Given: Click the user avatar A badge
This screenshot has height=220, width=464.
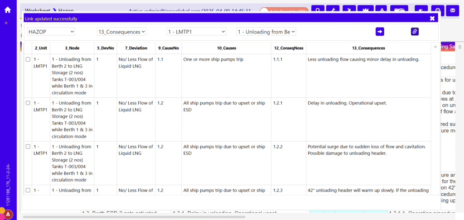Looking at the screenshot, I should click(x=8, y=215).
